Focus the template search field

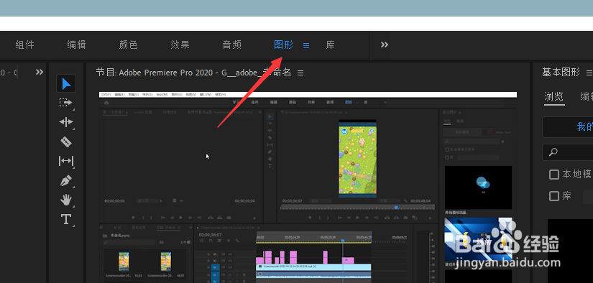click(x=568, y=152)
